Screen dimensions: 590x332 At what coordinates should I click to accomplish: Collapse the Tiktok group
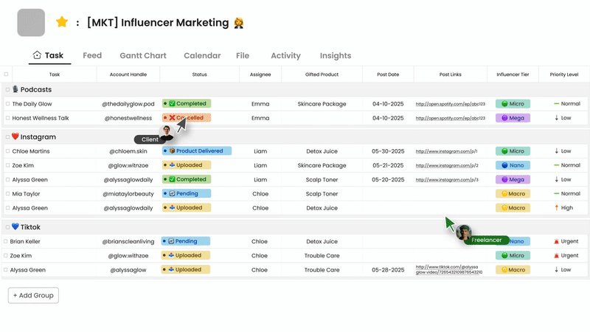[7, 227]
